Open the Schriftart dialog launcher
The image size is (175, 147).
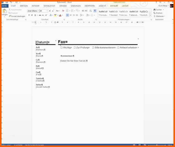click(x=64, y=19)
